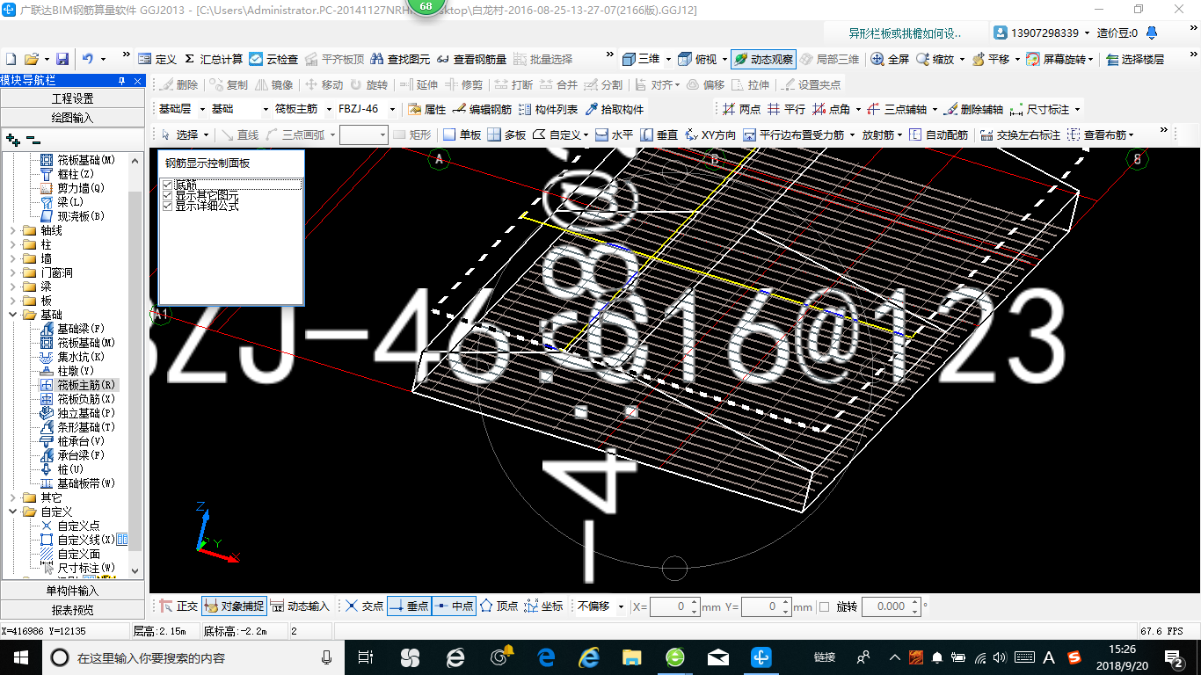Open 云检查 cloud check tool
1201x675 pixels.
point(273,59)
